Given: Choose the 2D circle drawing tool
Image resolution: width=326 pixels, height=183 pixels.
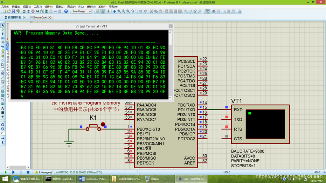Looking at the screenshot, I should (x=2, y=95).
